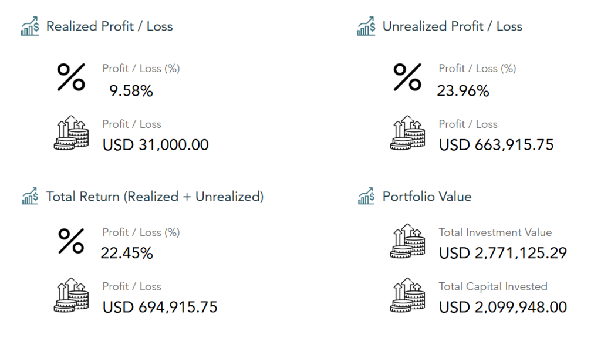Click the chart icon next to Total Return
This screenshot has width=601, height=348.
(x=30, y=196)
